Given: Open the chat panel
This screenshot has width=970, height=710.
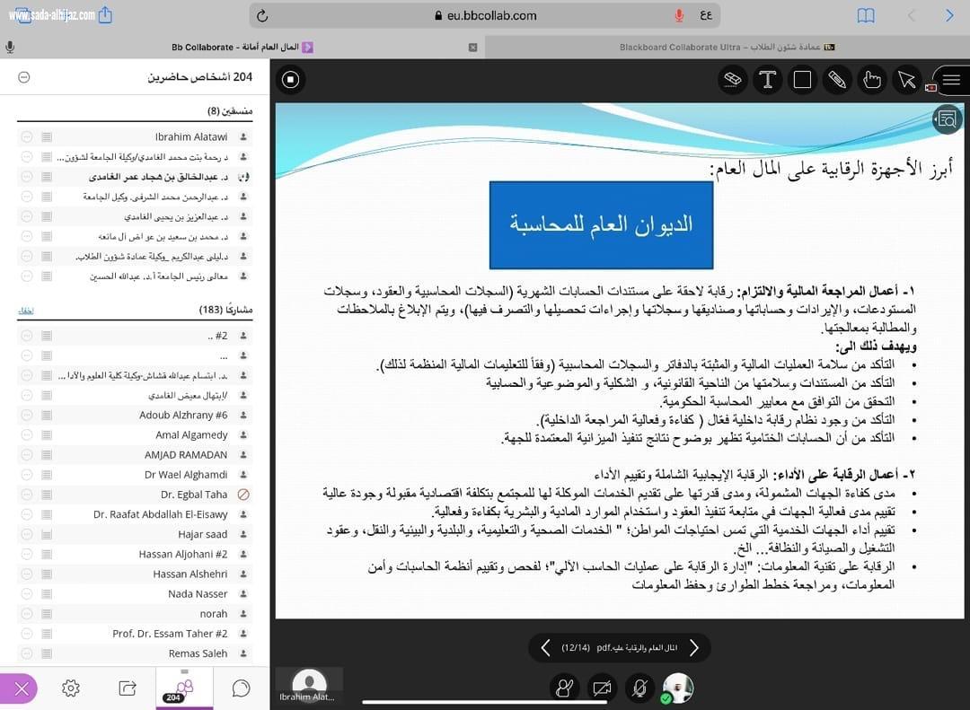Looking at the screenshot, I should [x=240, y=688].
